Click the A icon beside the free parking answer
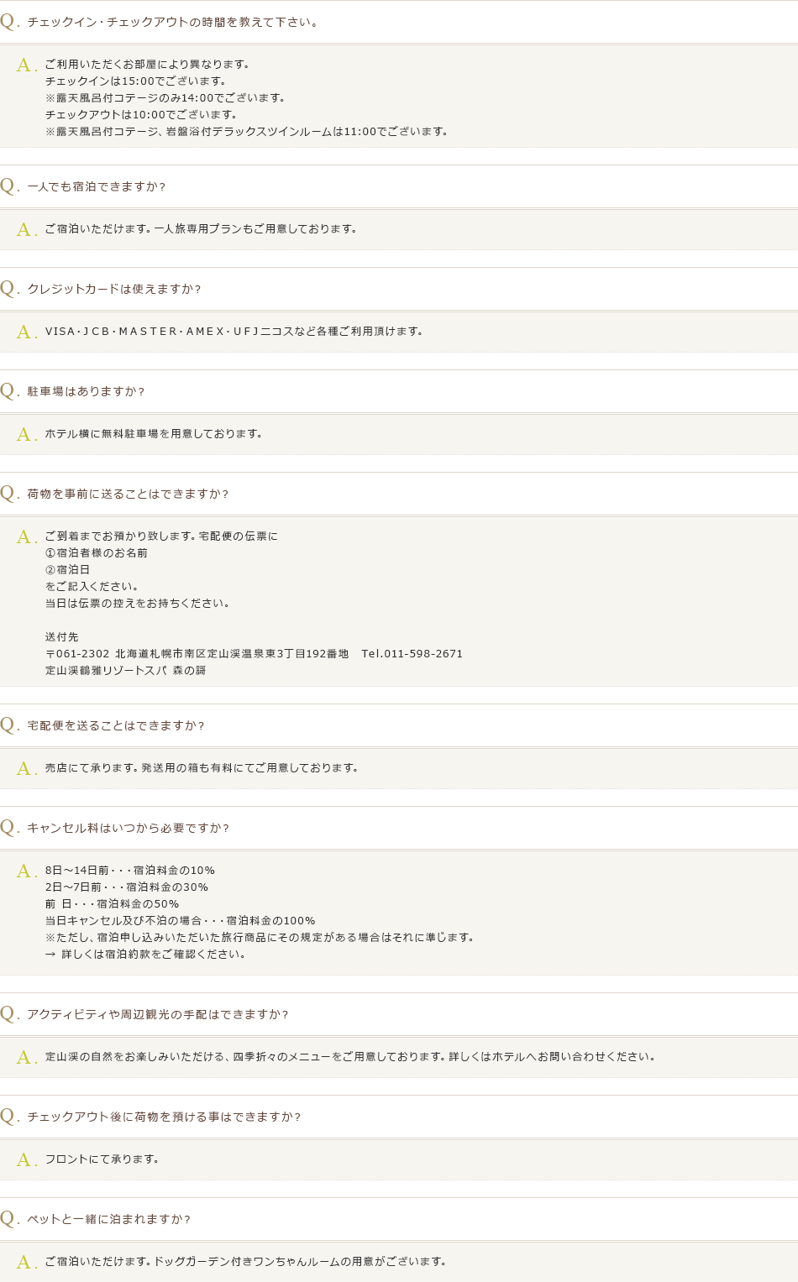This screenshot has height=1282, width=798. click(x=26, y=435)
